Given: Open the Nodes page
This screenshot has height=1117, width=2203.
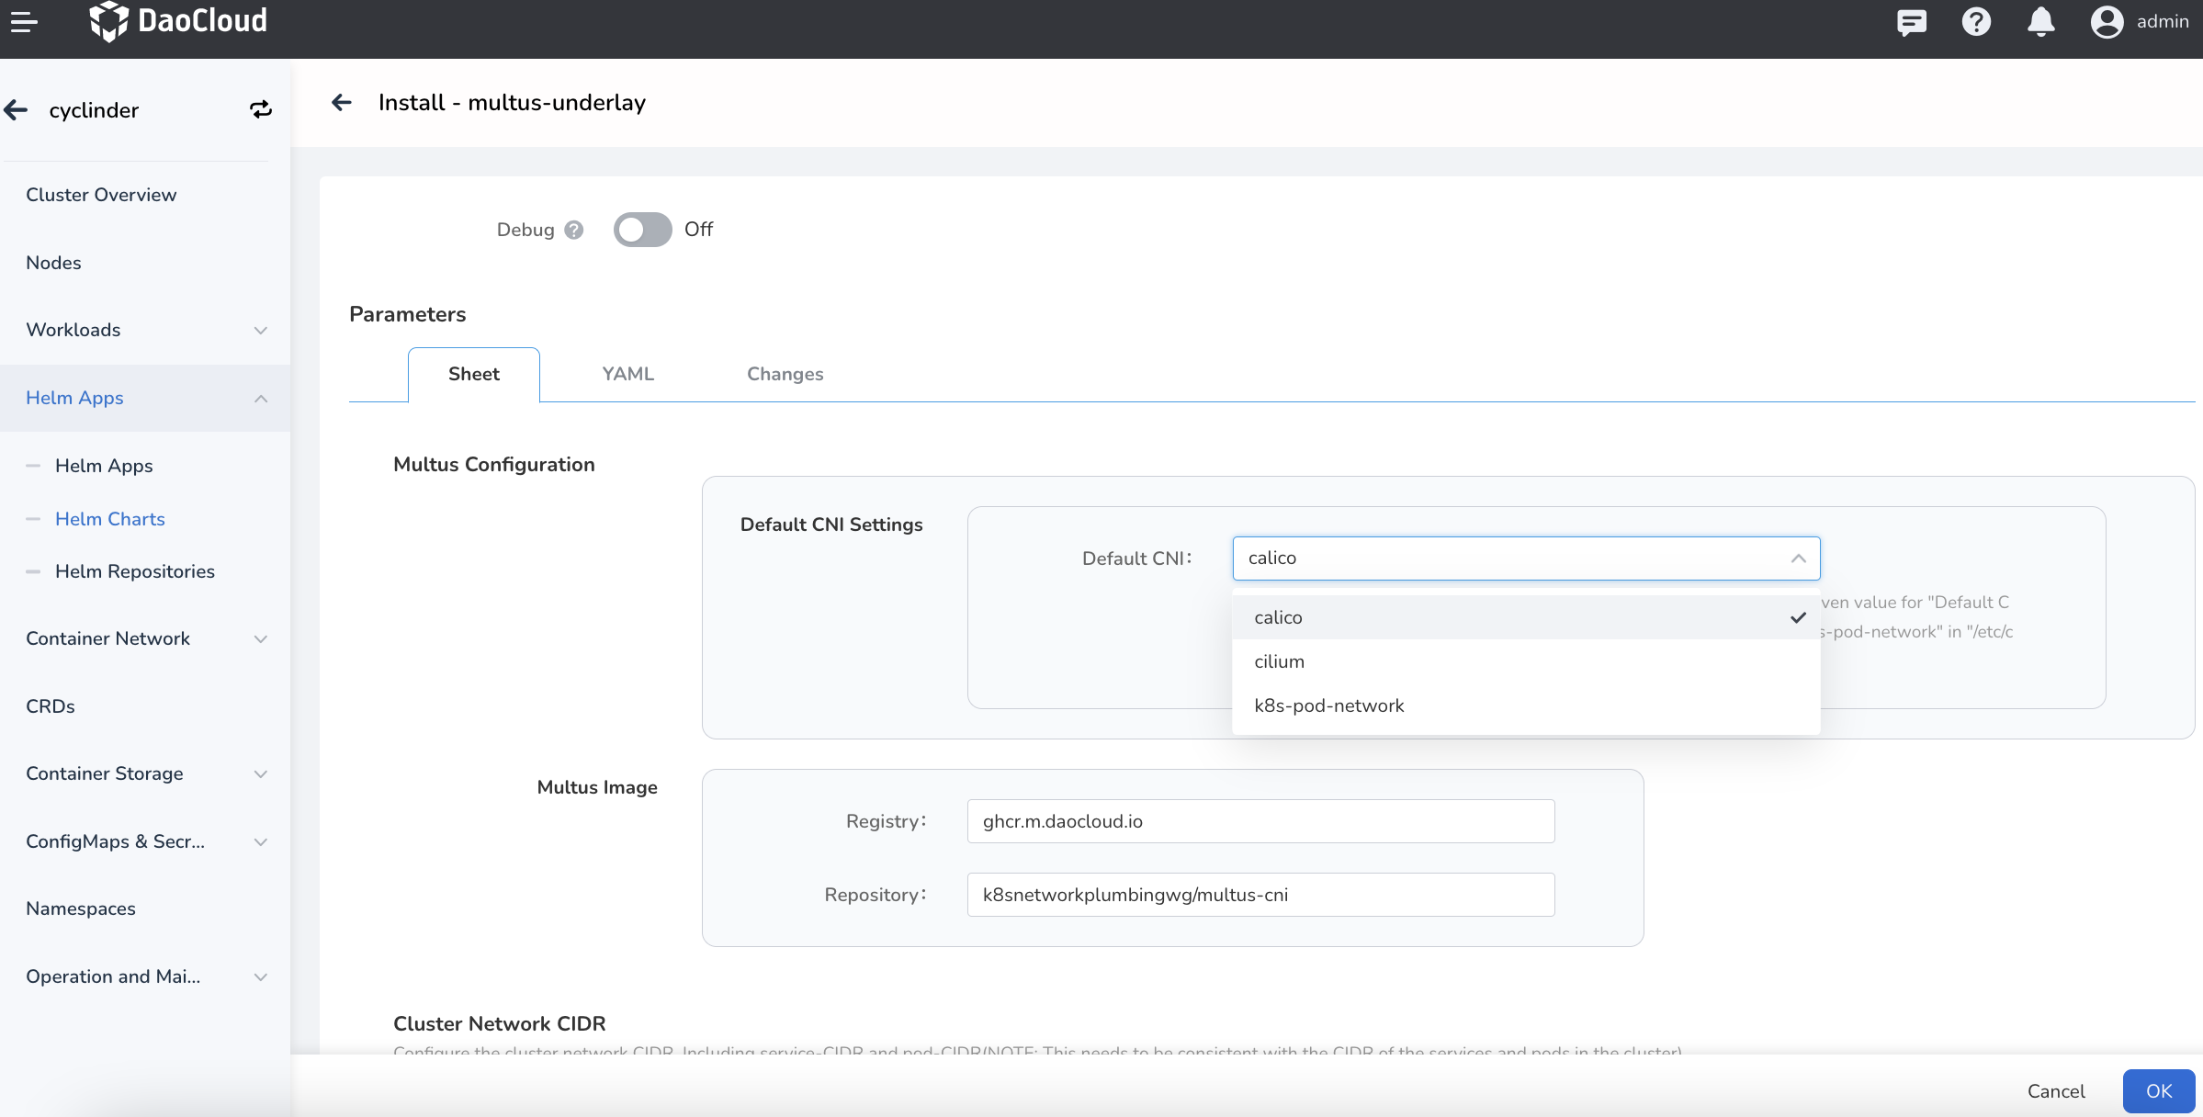Looking at the screenshot, I should [53, 263].
